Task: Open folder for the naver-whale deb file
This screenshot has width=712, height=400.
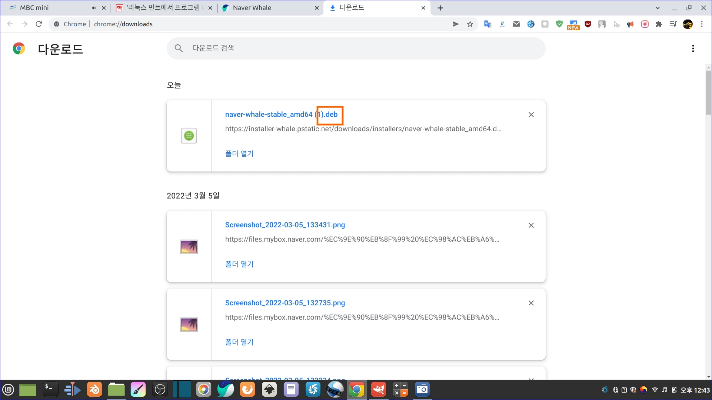Action: pos(239,153)
